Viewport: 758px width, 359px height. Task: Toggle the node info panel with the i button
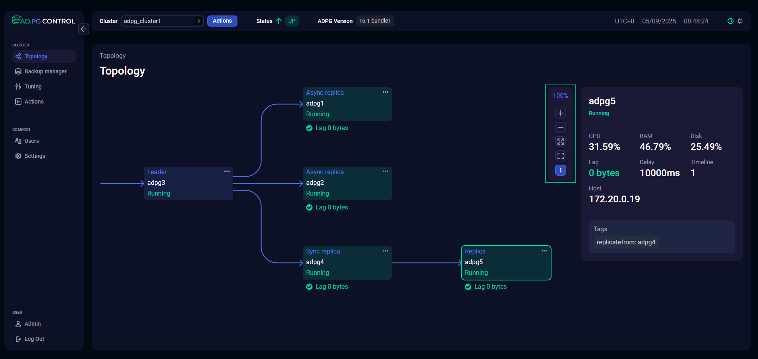560,170
